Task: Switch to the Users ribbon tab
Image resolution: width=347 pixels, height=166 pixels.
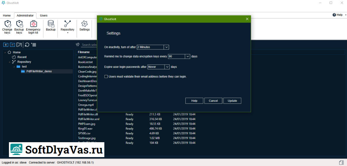Action: coord(44,15)
